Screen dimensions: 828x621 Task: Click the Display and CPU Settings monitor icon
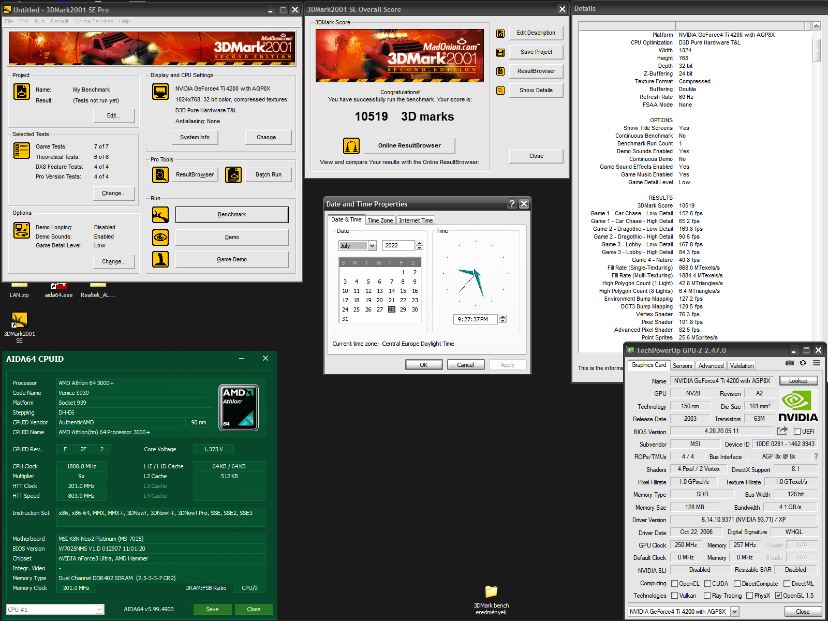point(160,92)
